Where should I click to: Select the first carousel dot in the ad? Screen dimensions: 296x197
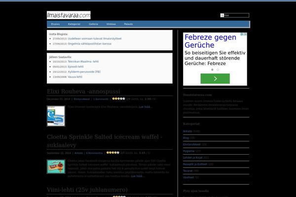click(x=212, y=70)
